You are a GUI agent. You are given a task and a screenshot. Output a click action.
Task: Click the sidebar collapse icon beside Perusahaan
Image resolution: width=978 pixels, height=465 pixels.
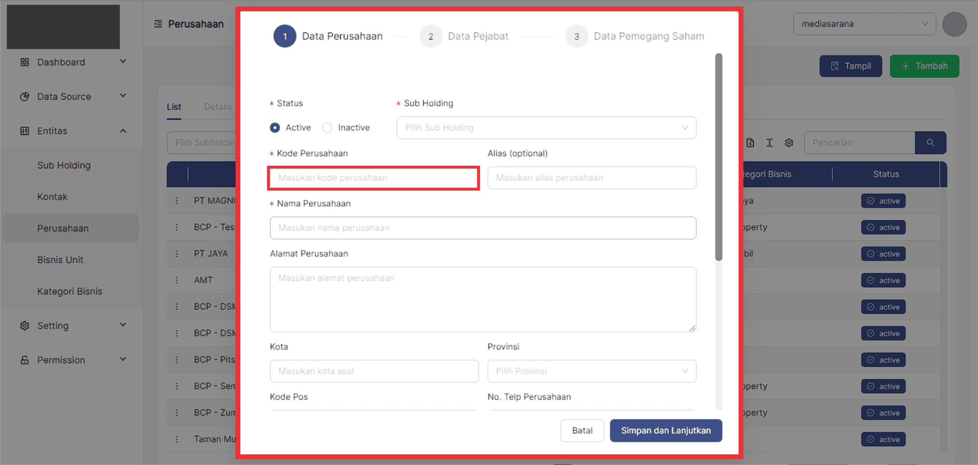tap(158, 24)
